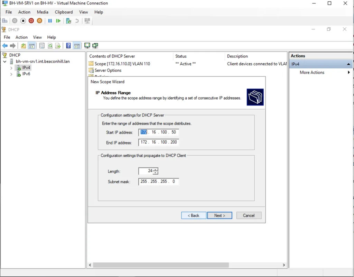354x277 pixels.
Task: Toggle the Show/Hide Console Tree icon
Action: pos(31,46)
